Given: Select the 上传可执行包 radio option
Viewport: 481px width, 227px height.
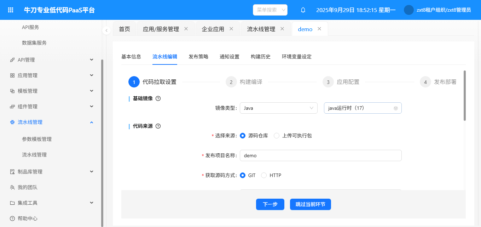Looking at the screenshot, I should (x=277, y=136).
